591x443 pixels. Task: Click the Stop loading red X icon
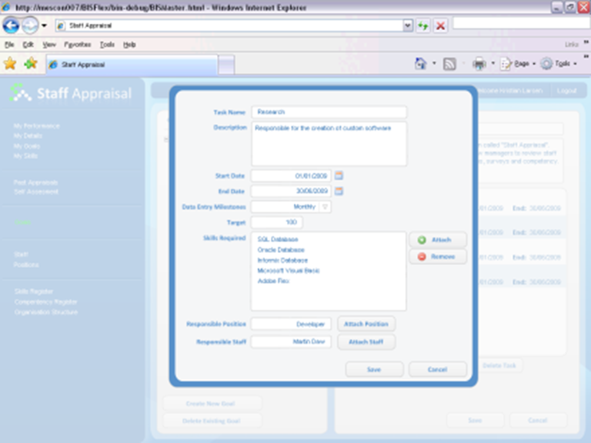coord(440,25)
